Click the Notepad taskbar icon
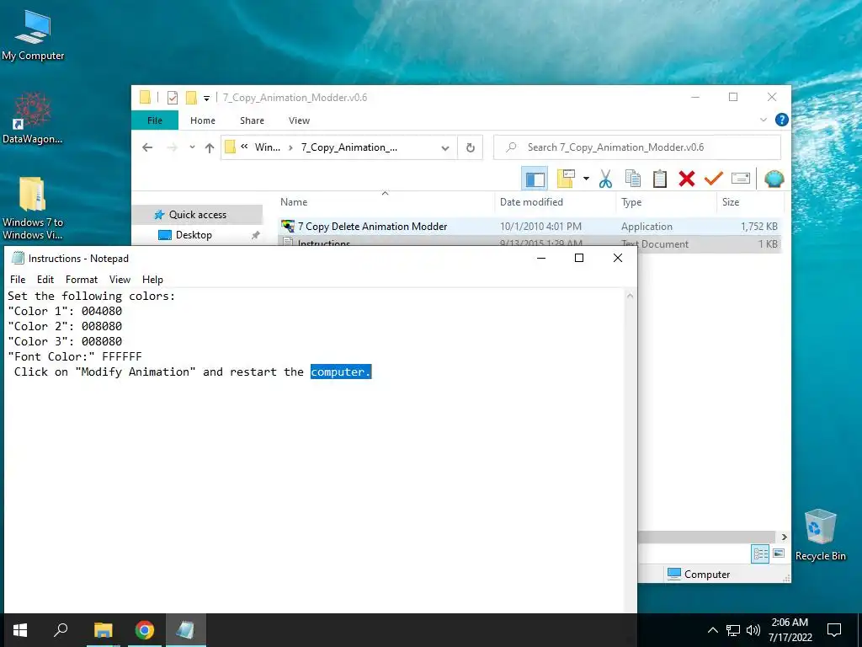 (185, 630)
